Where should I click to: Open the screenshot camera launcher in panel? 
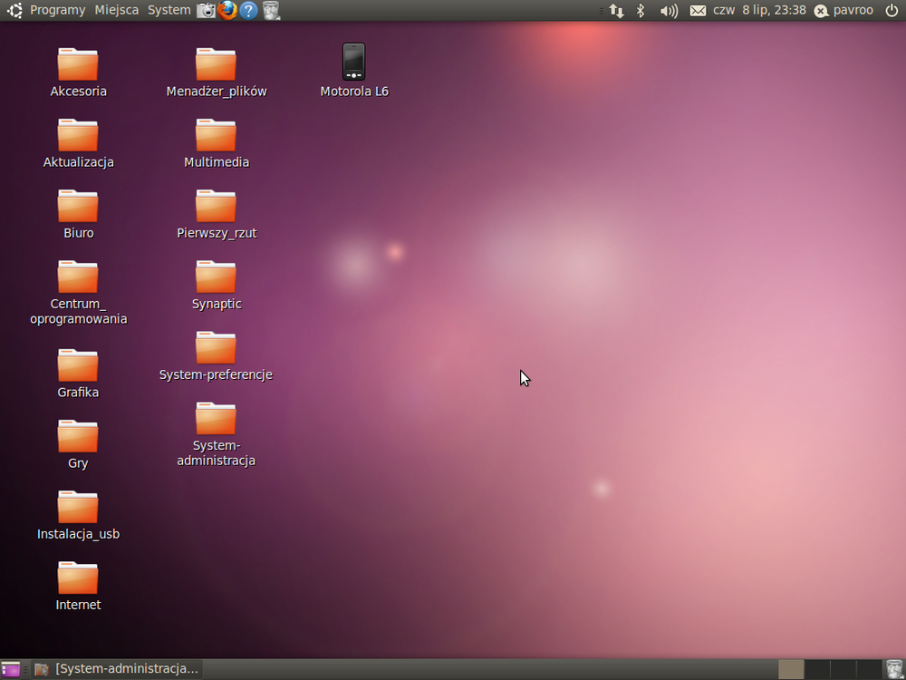(206, 10)
